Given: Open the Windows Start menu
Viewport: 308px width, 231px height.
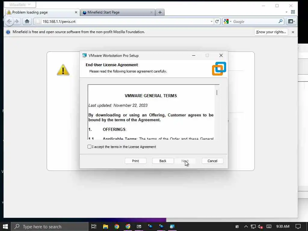Looking at the screenshot, I should [x=5, y=226].
